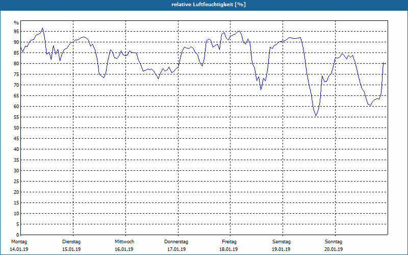Click the y-axis value 80
Screen dimensions: 408x255
[x=16, y=63]
